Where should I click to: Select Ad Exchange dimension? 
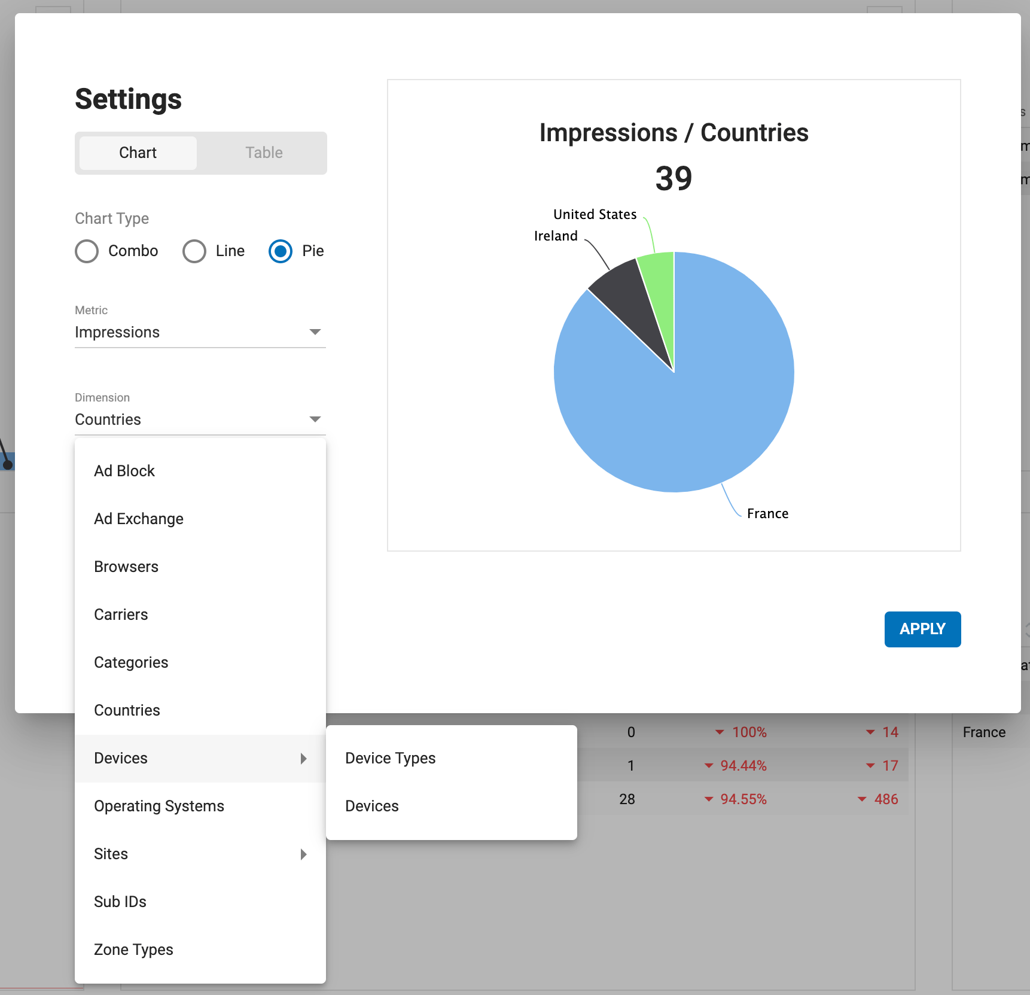(x=138, y=519)
